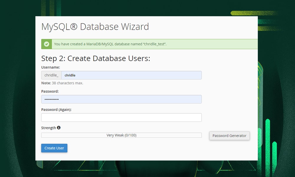Image resolution: width=295 pixels, height=177 pixels.
Task: Select the chridle_ username prefix box
Action: click(51, 75)
